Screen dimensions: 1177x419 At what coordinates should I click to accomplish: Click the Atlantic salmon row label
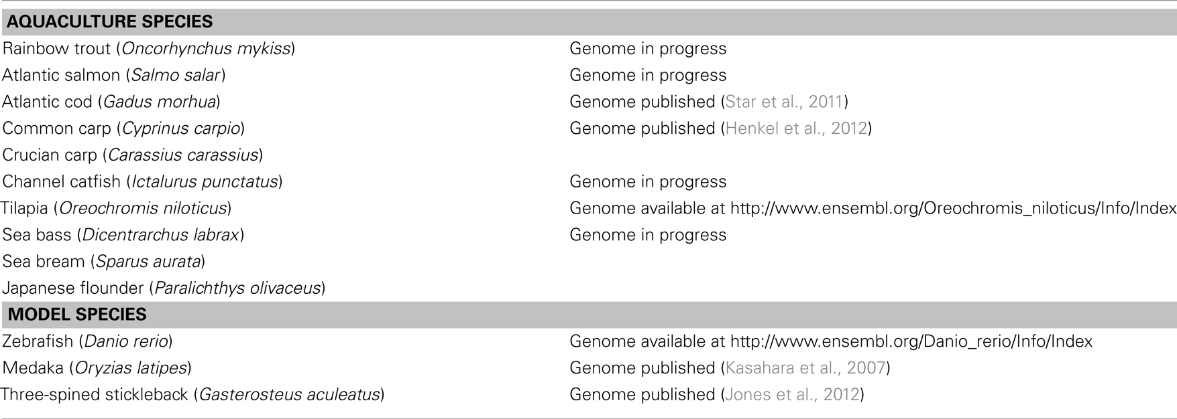[x=114, y=76]
